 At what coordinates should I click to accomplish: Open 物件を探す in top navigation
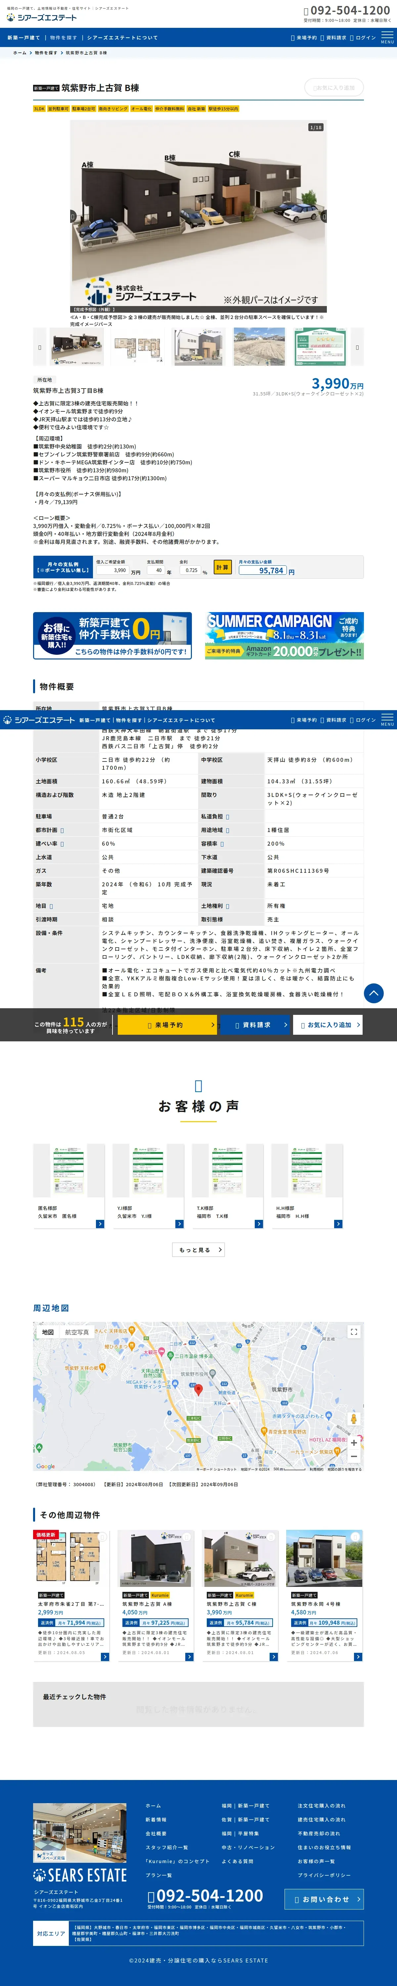[64, 37]
